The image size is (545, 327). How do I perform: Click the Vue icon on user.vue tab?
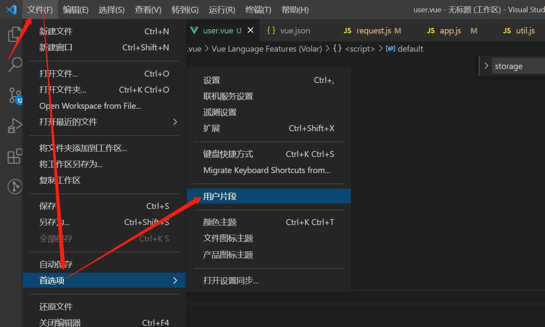194,30
